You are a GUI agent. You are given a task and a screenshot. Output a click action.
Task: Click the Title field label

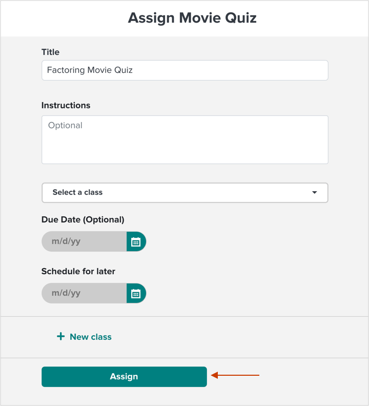51,52
